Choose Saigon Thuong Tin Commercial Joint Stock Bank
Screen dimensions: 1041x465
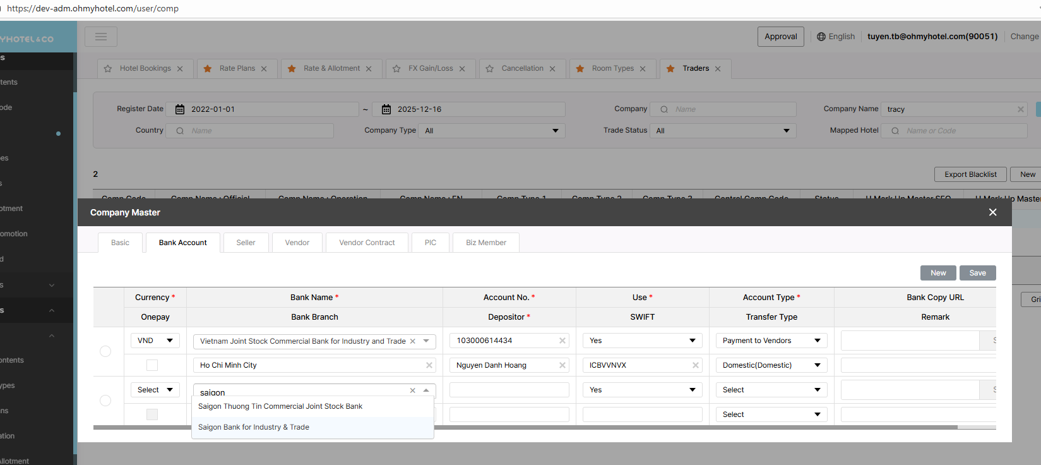click(280, 406)
